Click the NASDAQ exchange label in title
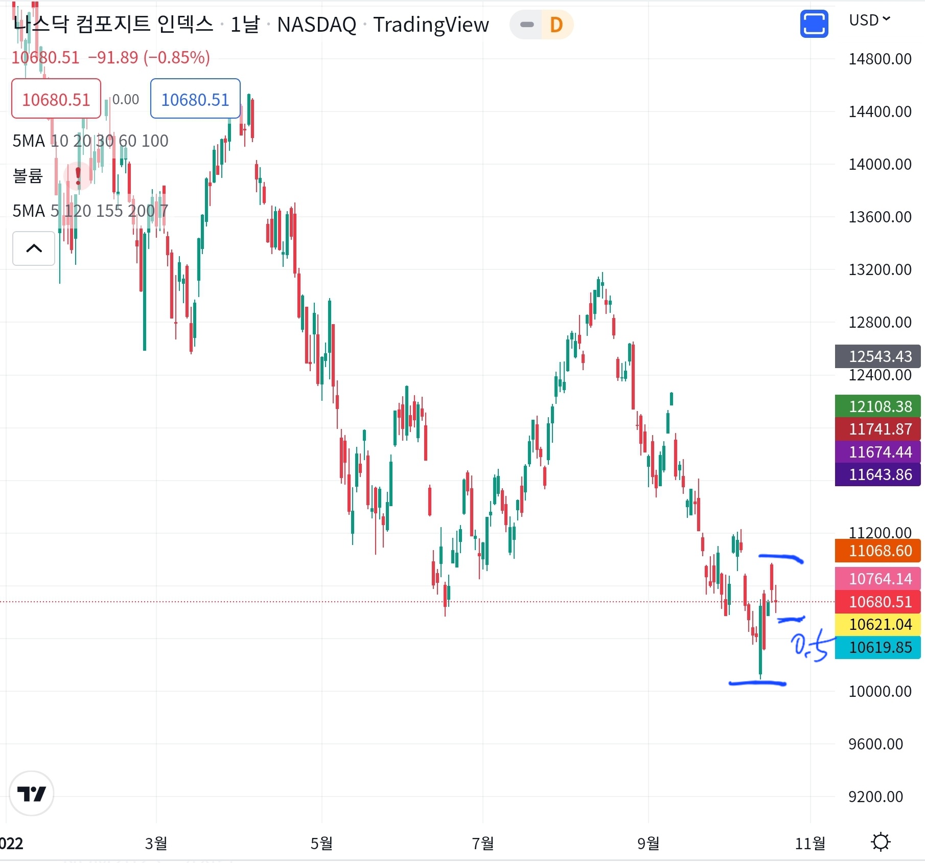The width and height of the screenshot is (925, 863). [x=317, y=25]
